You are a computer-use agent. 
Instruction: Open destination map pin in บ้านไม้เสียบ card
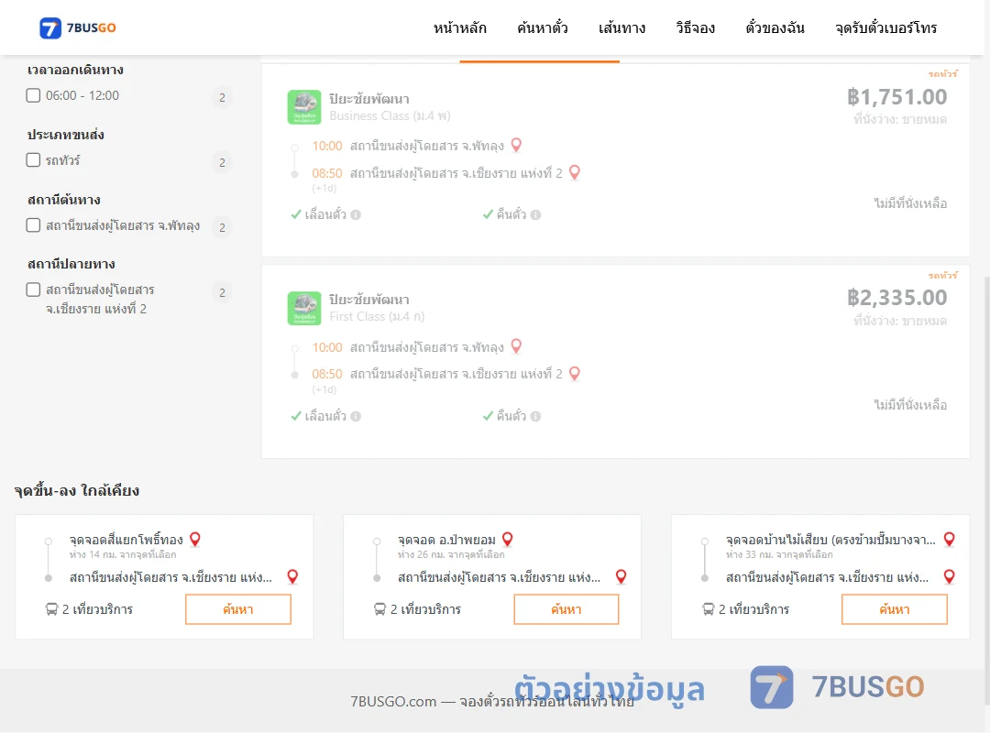pyautogui.click(x=949, y=576)
